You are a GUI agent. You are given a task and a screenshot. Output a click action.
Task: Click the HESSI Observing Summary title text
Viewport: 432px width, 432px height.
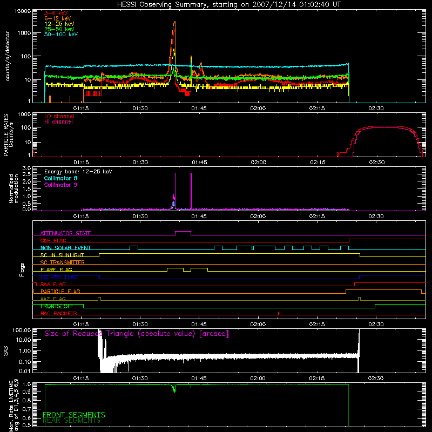click(x=229, y=5)
